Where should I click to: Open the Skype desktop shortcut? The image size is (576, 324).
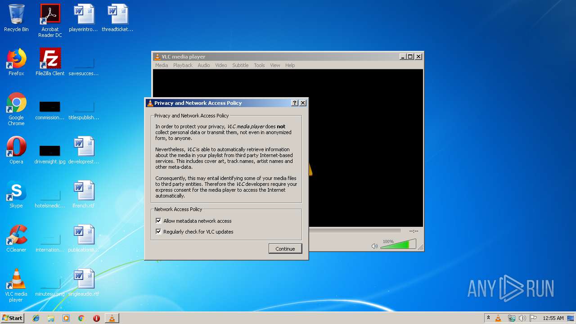pyautogui.click(x=16, y=194)
